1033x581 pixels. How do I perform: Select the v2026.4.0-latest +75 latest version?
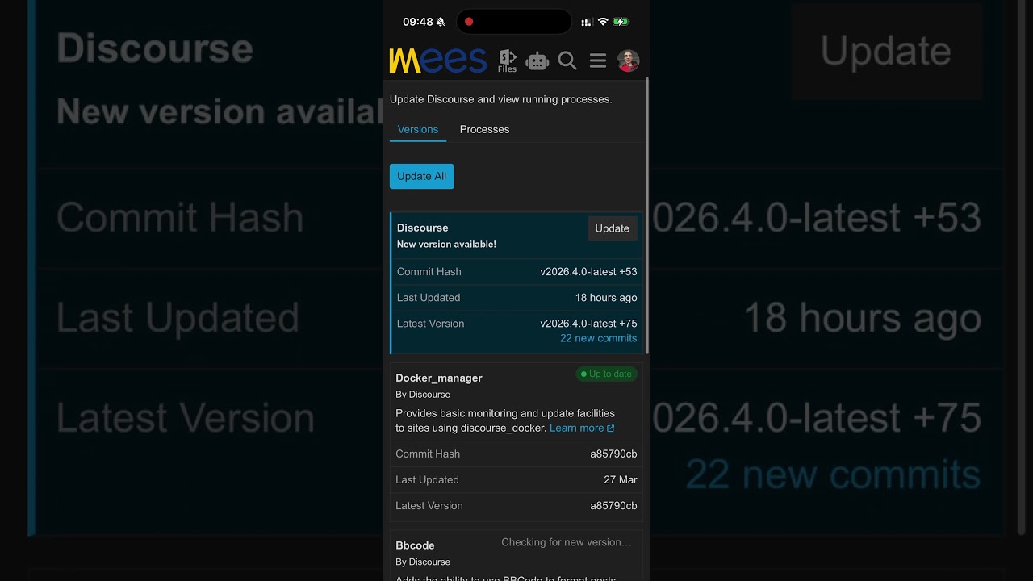click(x=588, y=323)
